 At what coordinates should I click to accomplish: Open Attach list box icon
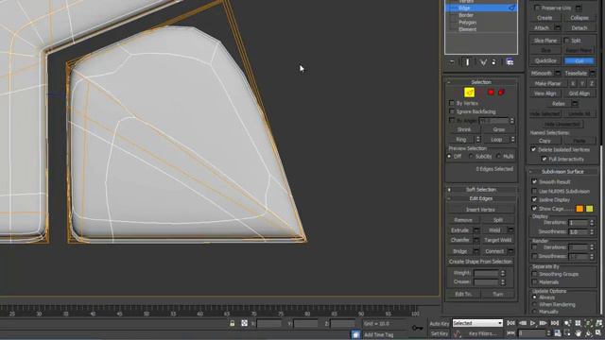tap(558, 27)
